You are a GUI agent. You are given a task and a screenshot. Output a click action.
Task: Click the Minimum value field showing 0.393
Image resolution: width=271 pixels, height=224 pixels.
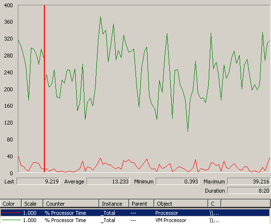click(177, 181)
